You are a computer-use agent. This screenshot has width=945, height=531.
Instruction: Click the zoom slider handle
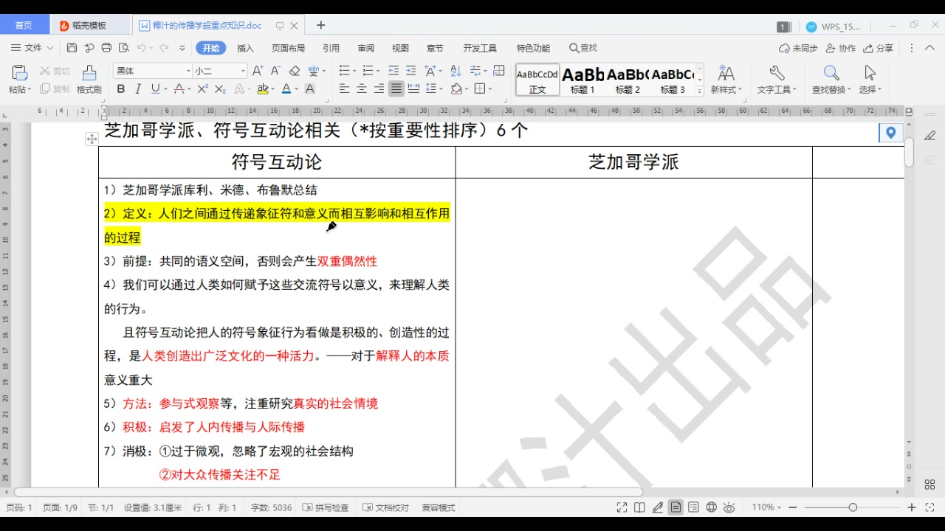point(853,507)
